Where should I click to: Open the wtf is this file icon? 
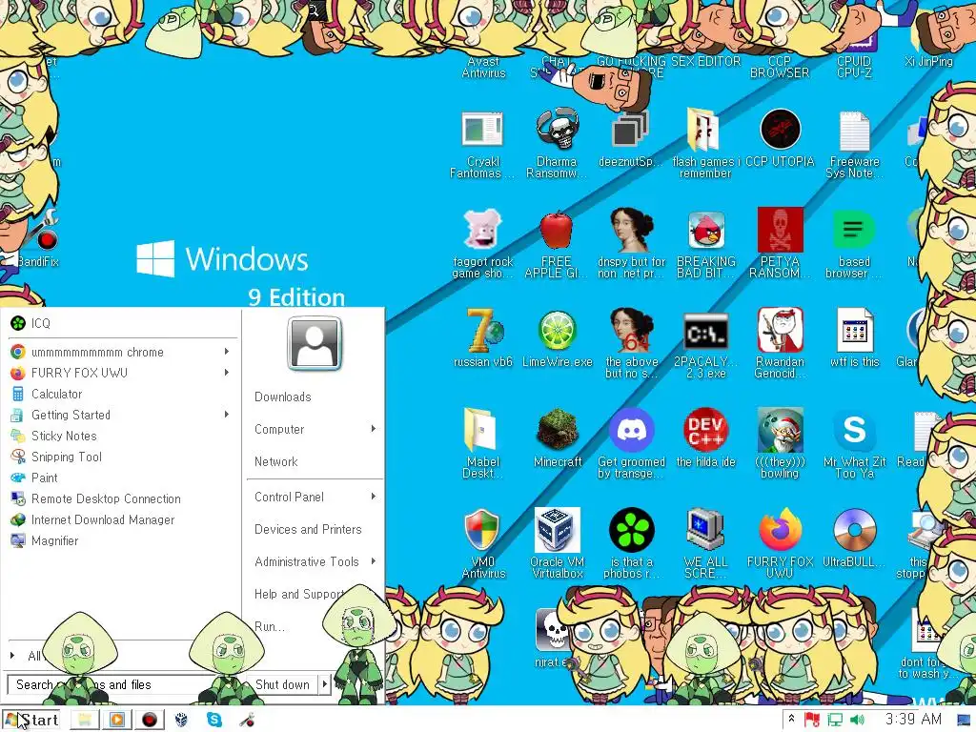click(x=854, y=330)
